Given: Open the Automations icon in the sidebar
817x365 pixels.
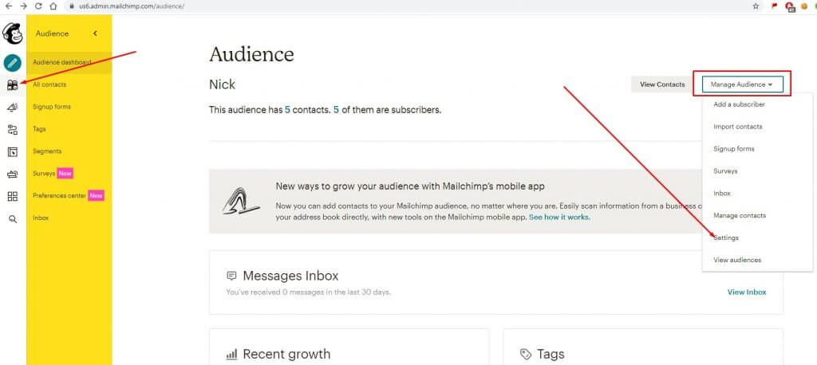Looking at the screenshot, I should (x=13, y=130).
